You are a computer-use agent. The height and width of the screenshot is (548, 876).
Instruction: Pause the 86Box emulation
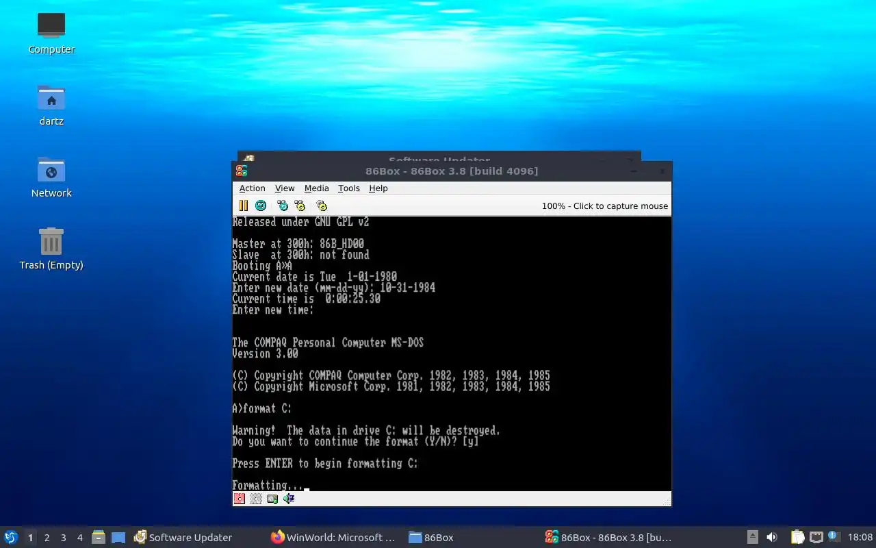[244, 206]
